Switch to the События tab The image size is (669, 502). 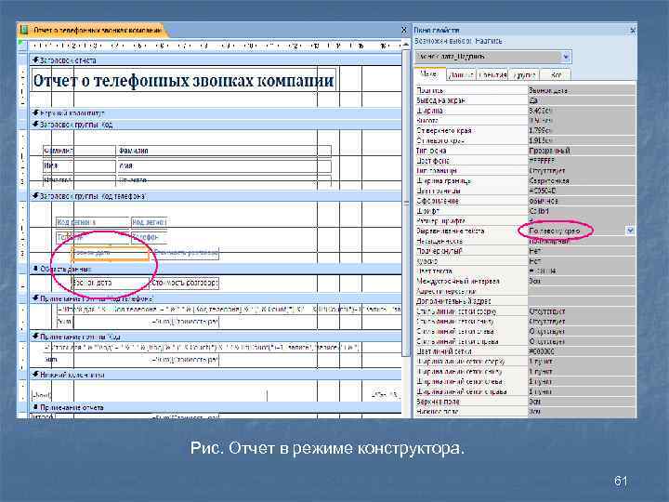pos(492,75)
